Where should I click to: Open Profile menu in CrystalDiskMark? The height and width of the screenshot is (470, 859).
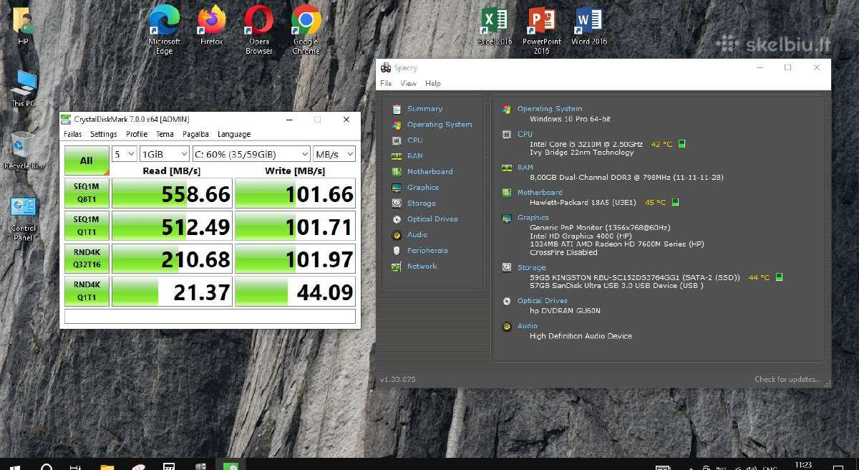point(137,134)
